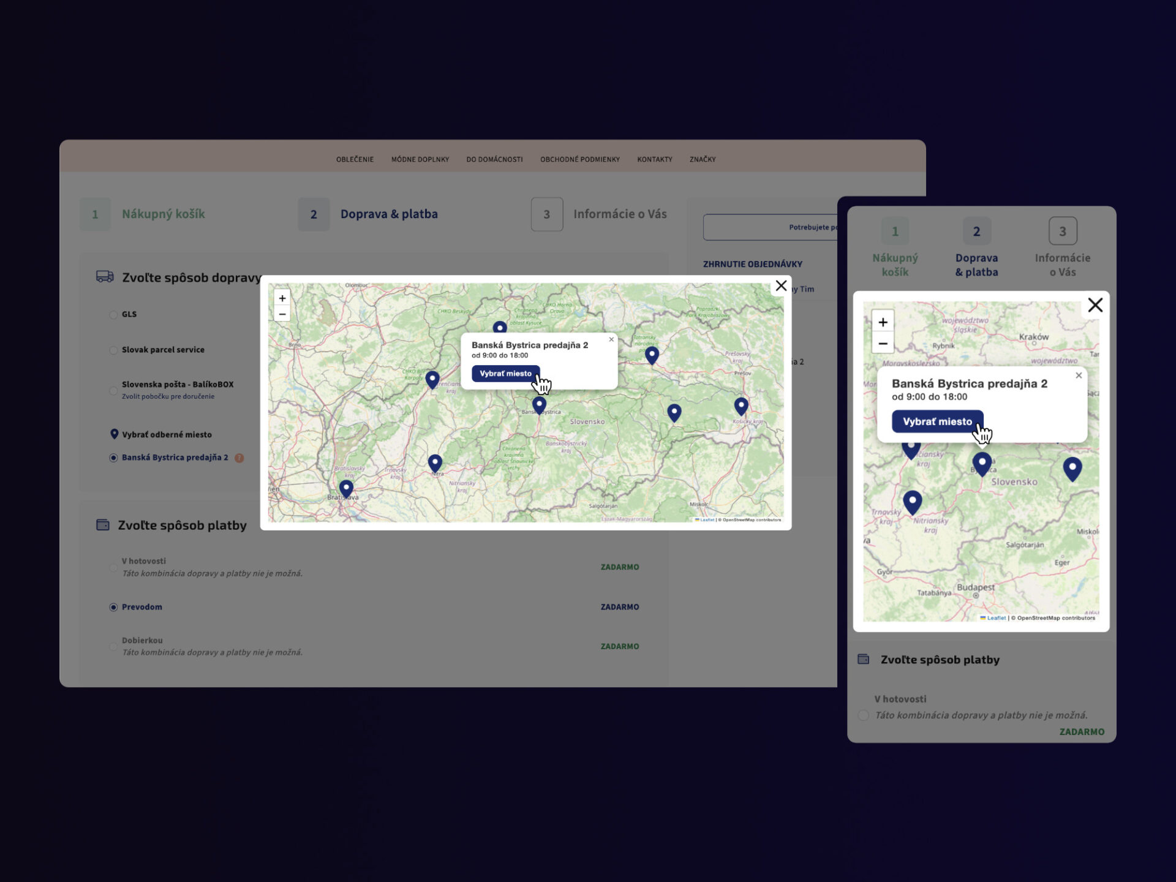Screen dimensions: 1176x882
Task: Open KONTAKTY page
Action: [655, 159]
